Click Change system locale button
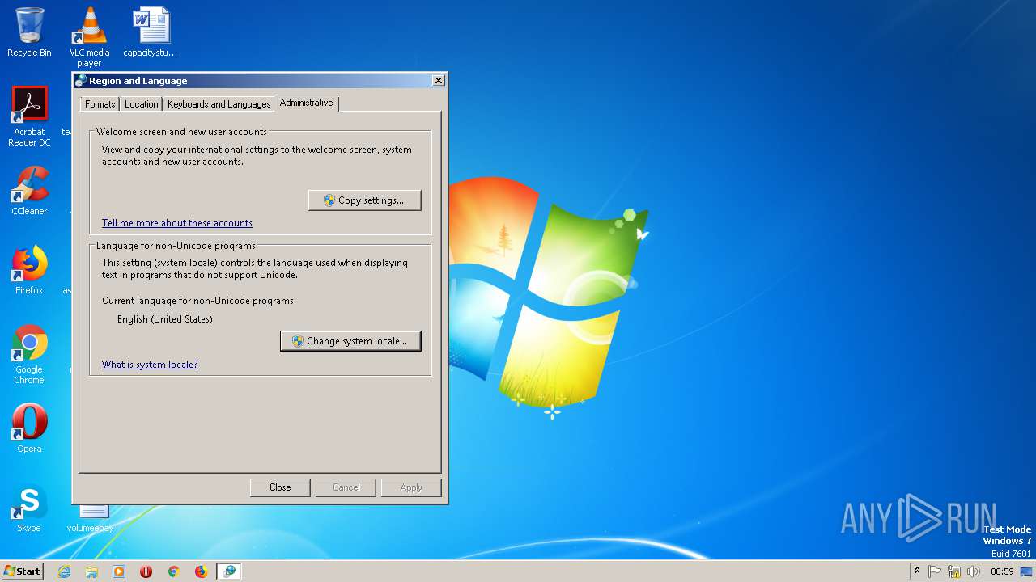1036x582 pixels. pyautogui.click(x=350, y=341)
